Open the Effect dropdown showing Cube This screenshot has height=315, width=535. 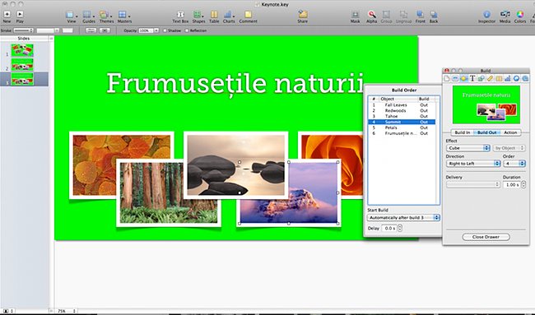pos(468,148)
